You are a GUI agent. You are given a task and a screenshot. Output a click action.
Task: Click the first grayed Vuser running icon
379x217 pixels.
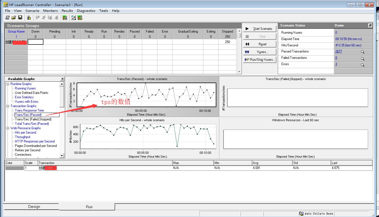[37, 18]
